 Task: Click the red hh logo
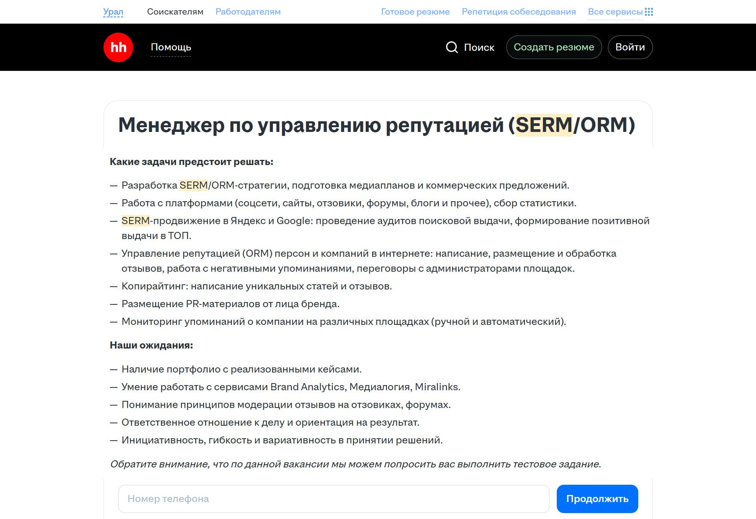(x=118, y=47)
